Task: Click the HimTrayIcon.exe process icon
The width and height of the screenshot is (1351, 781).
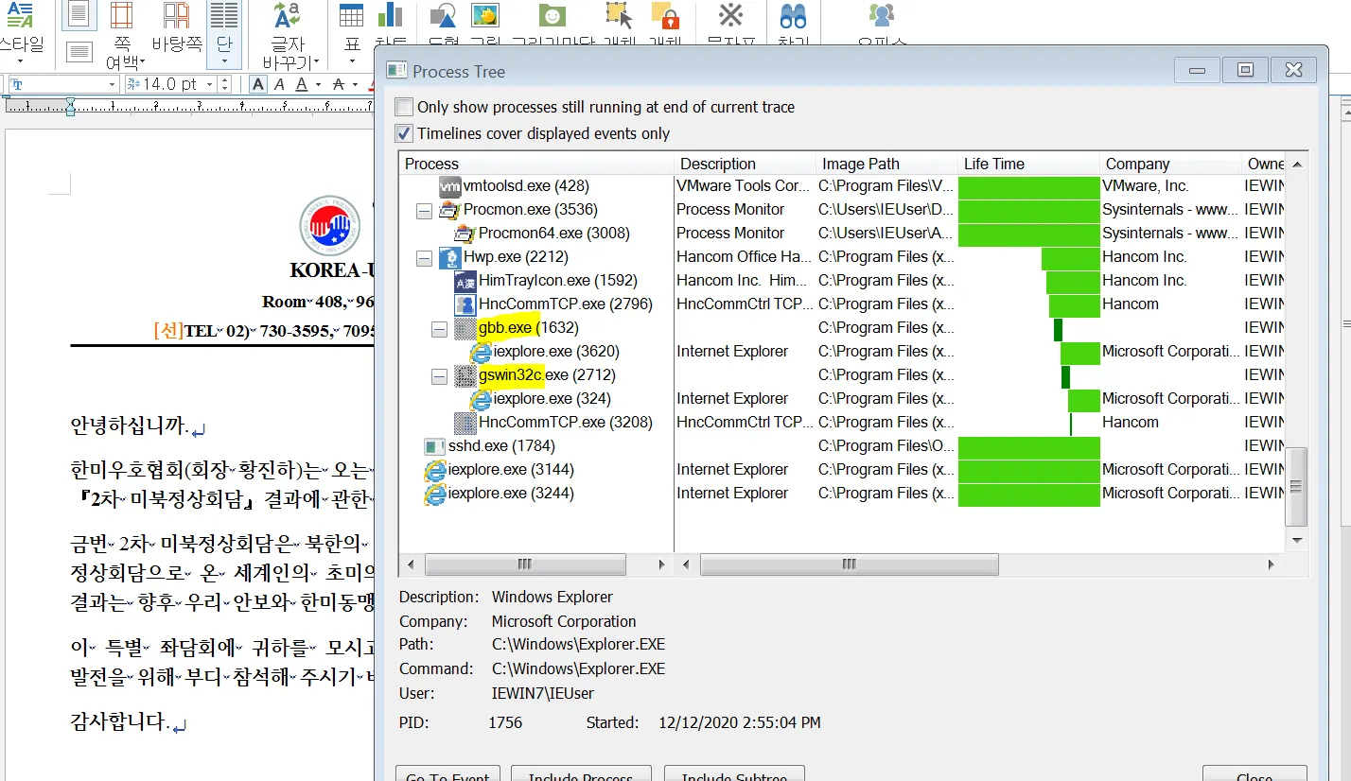Action: click(x=465, y=281)
